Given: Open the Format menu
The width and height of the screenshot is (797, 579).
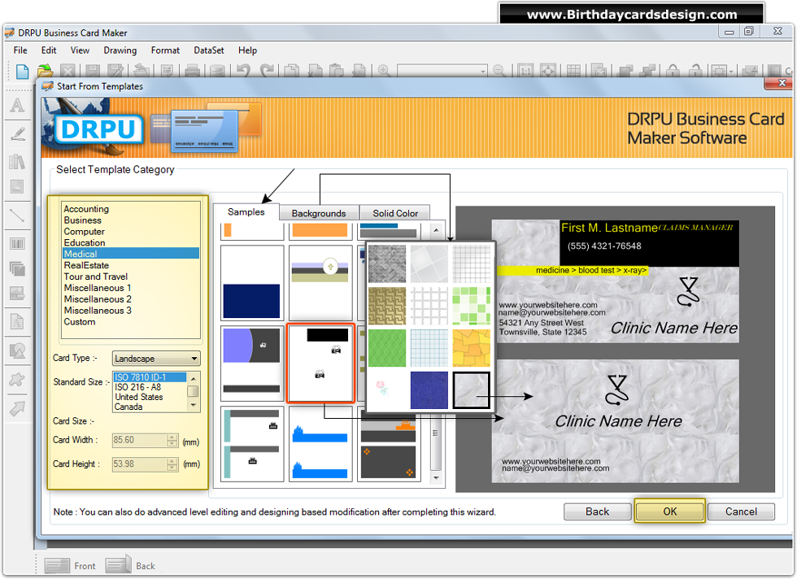Looking at the screenshot, I should click(x=165, y=50).
